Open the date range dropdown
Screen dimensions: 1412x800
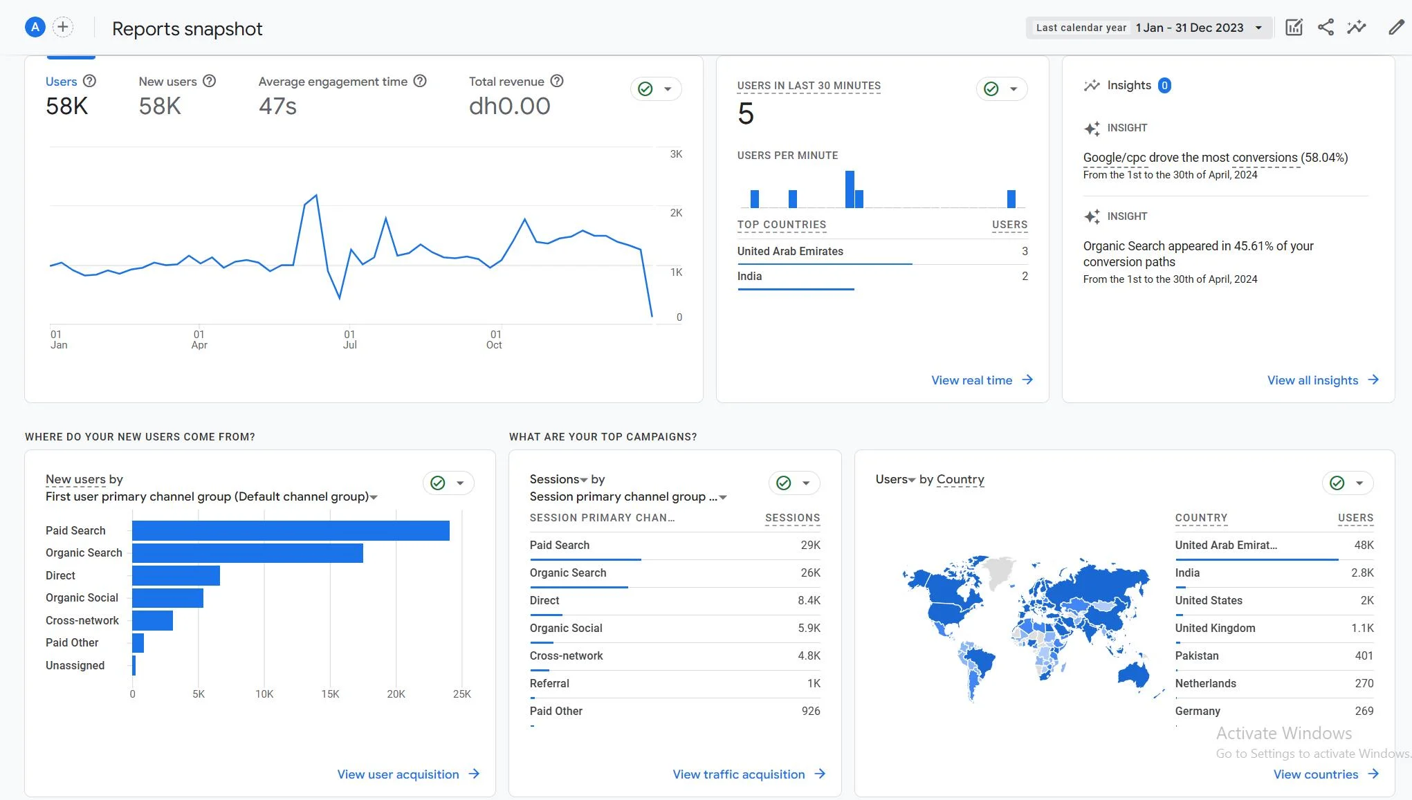(x=1149, y=28)
